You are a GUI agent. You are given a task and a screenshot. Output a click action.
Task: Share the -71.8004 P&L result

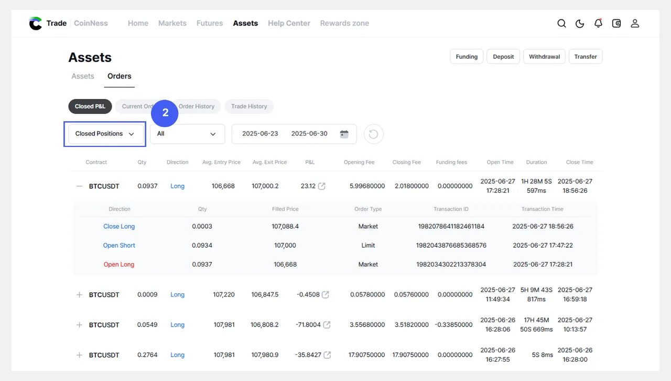(327, 325)
